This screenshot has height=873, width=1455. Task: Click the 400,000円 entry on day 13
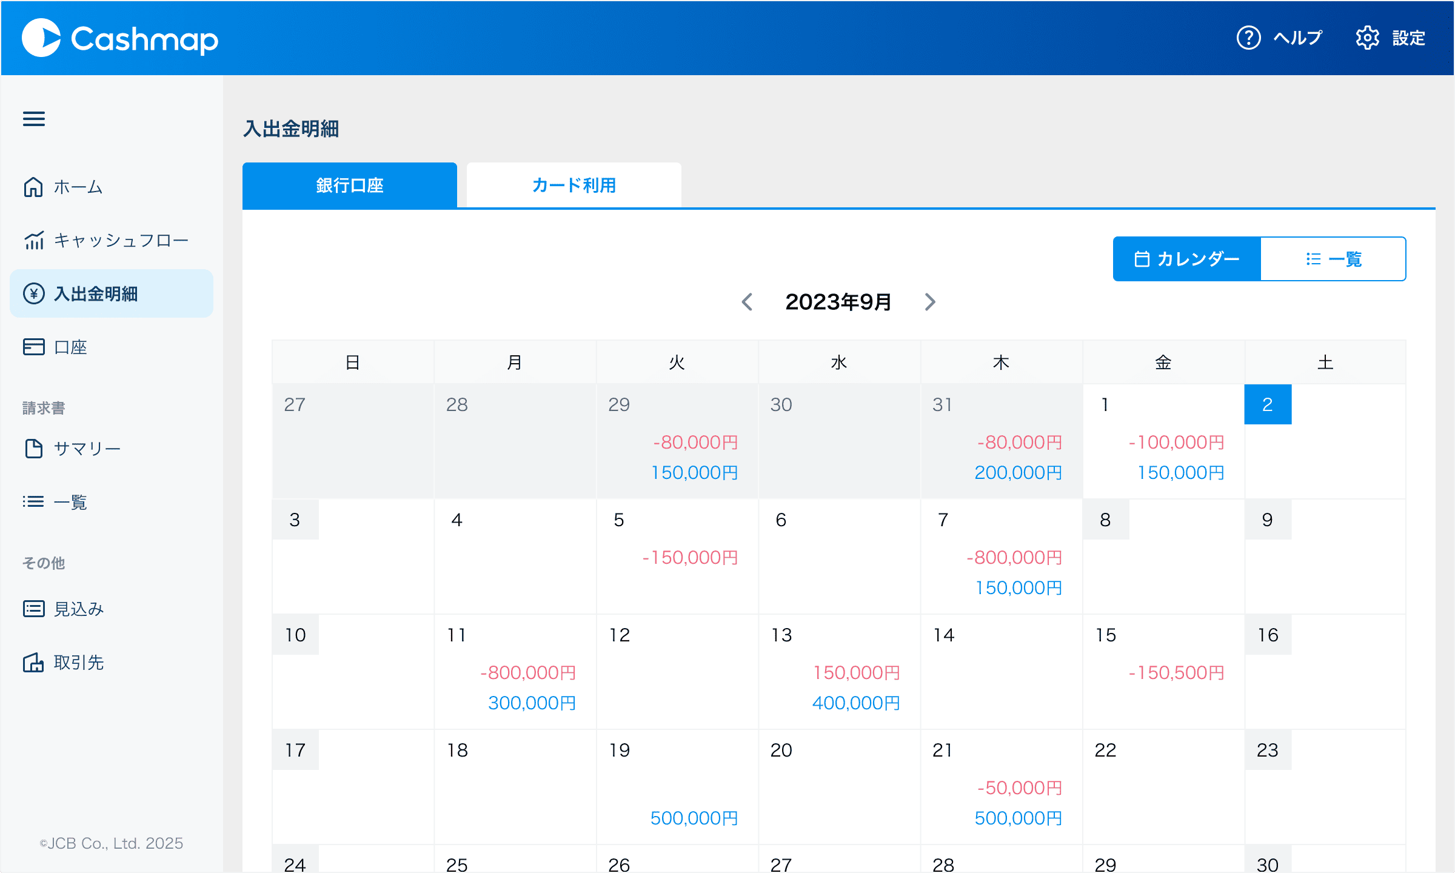point(856,703)
